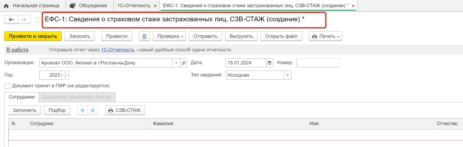Image resolution: width=463 pixels, height=147 pixels.
Task: Focus the Номер input field
Action: click(x=318, y=63)
